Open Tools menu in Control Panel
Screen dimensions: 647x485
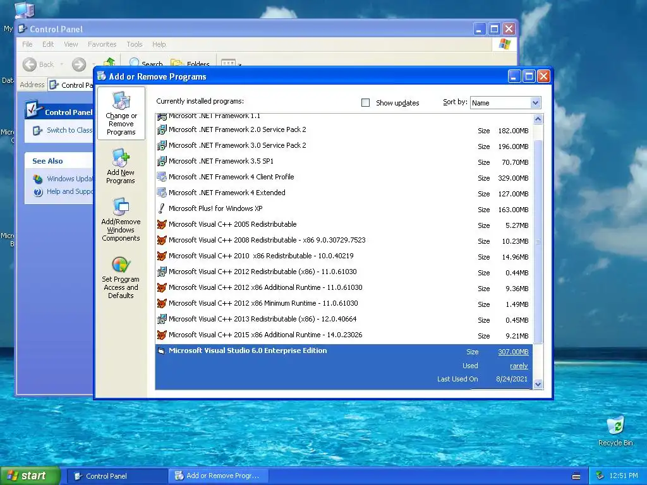[134, 44]
